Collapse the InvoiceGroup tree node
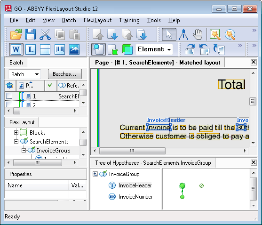The width and height of the screenshot is (262, 225). pyautogui.click(x=24, y=151)
